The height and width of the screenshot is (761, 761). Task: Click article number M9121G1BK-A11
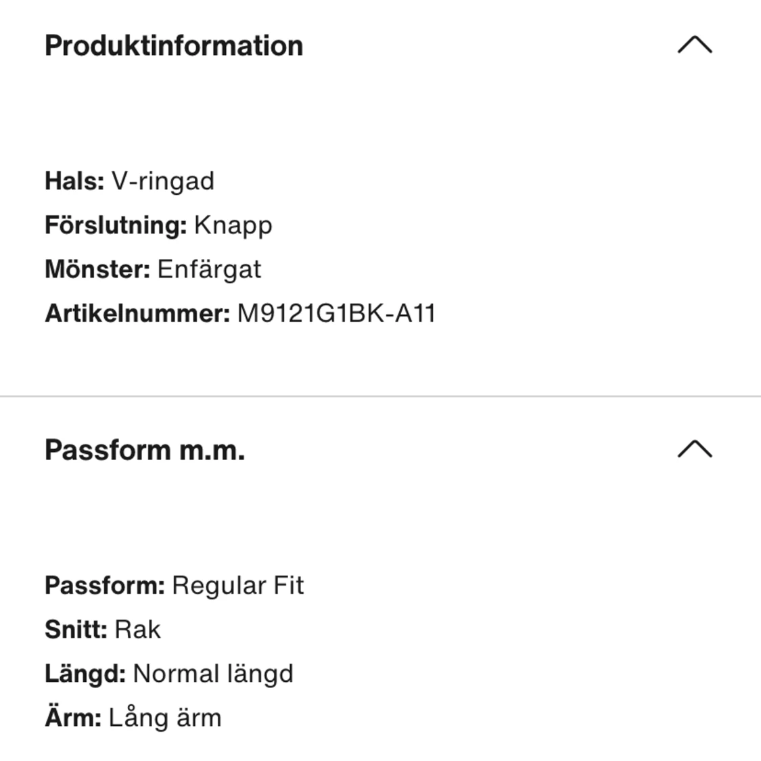click(336, 314)
